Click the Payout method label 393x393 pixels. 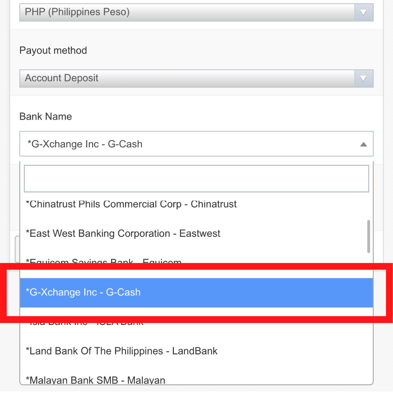coord(53,51)
